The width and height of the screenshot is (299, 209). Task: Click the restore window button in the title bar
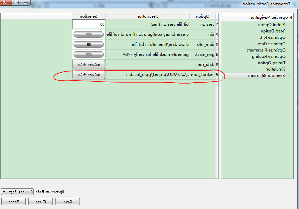click(17, 2)
